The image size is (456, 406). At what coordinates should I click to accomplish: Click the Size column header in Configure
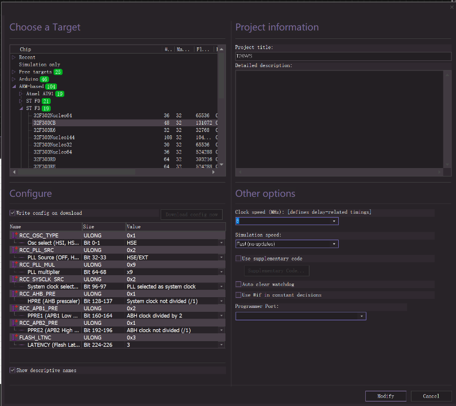click(x=104, y=226)
